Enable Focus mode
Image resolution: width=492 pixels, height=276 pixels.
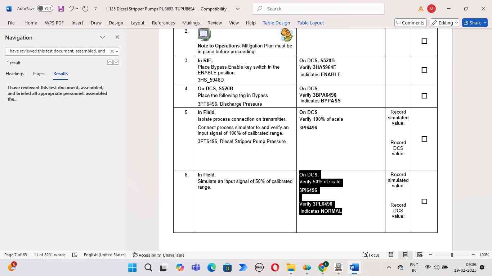point(371,255)
